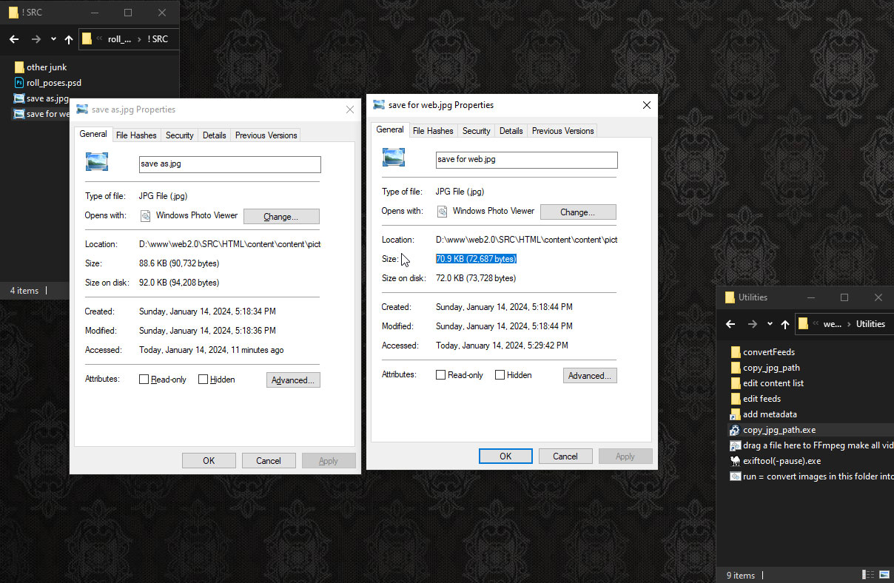Click the save for web.jpg filename field
The image size is (894, 583).
pyautogui.click(x=526, y=160)
